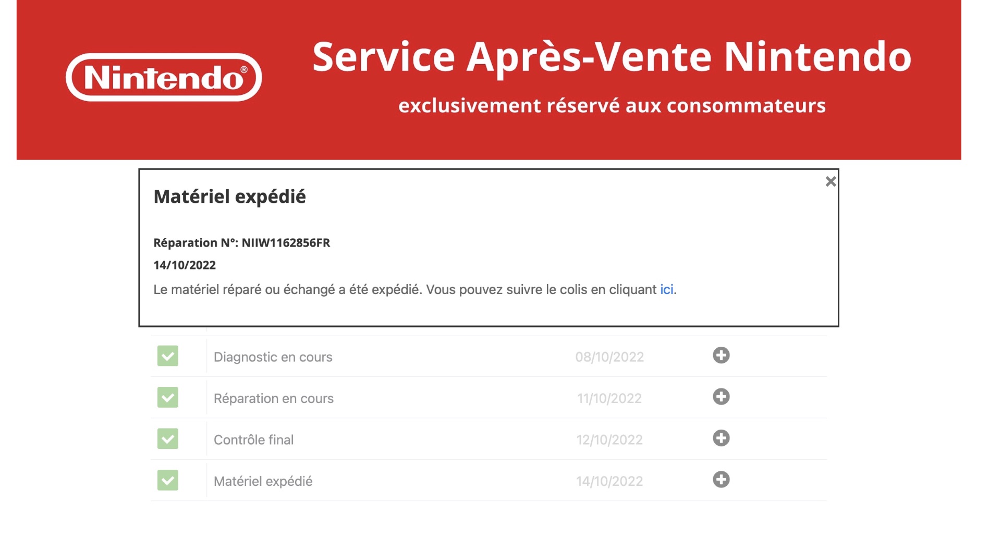Click the green checkmark for Réparation en cours

[x=168, y=397]
